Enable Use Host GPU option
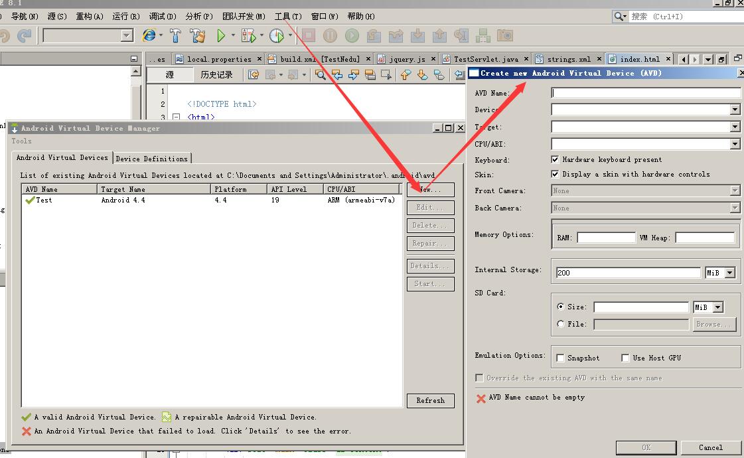The height and width of the screenshot is (458, 744). pyautogui.click(x=625, y=358)
